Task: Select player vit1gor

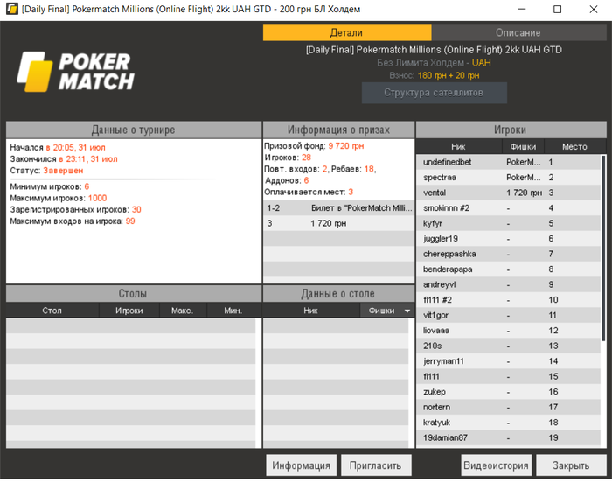Action: [x=508, y=315]
